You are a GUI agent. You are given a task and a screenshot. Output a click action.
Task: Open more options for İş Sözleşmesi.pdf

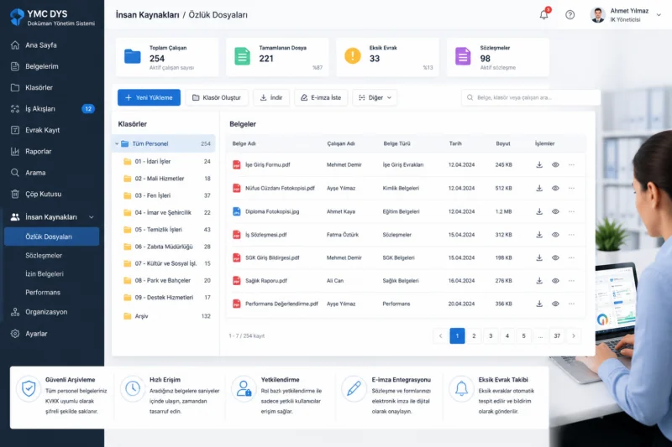click(571, 235)
